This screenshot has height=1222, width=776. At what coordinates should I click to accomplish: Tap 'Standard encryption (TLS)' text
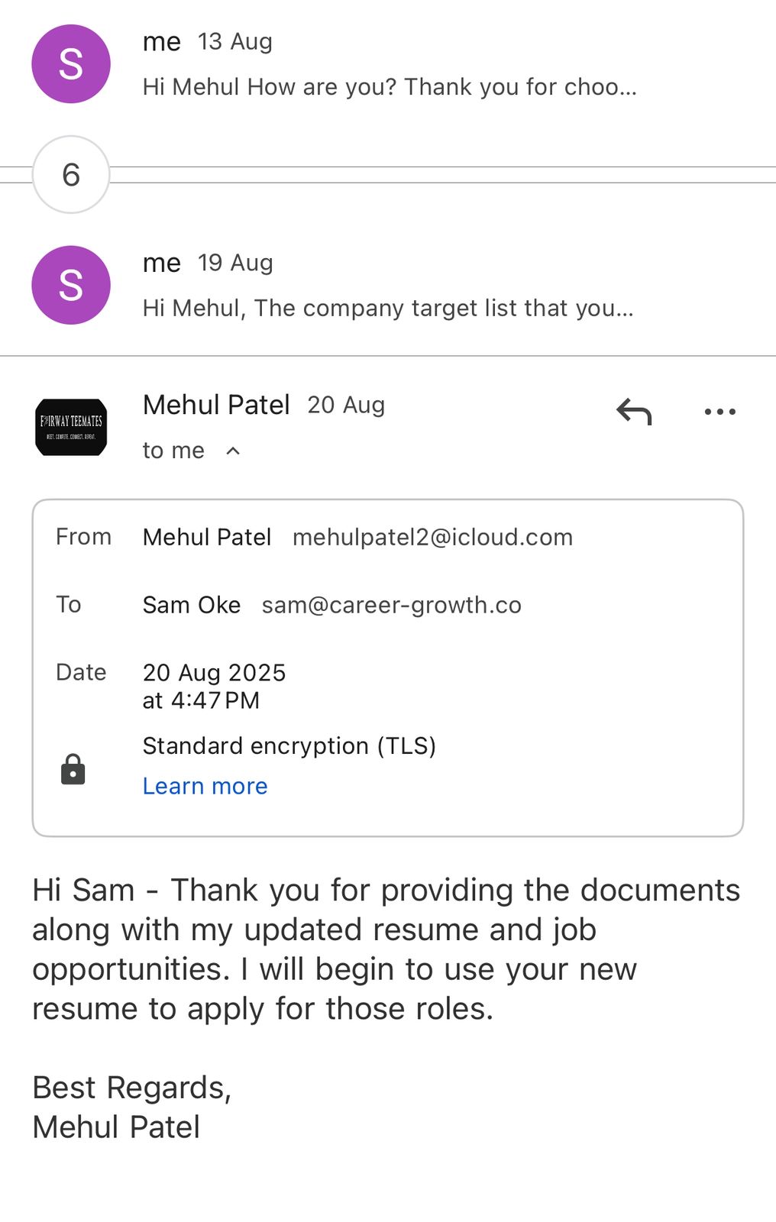(289, 745)
